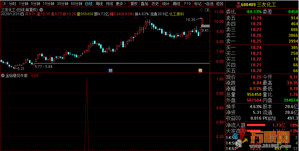
Task: Select the 60分钟 period tab
Action: tap(77, 4)
